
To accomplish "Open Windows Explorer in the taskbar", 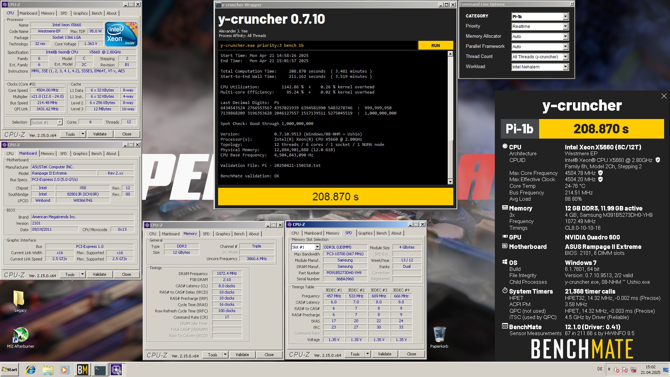I will (48, 369).
